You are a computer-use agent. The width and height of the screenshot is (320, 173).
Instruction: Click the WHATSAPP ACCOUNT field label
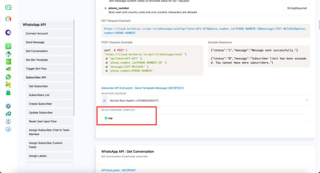(x=114, y=94)
